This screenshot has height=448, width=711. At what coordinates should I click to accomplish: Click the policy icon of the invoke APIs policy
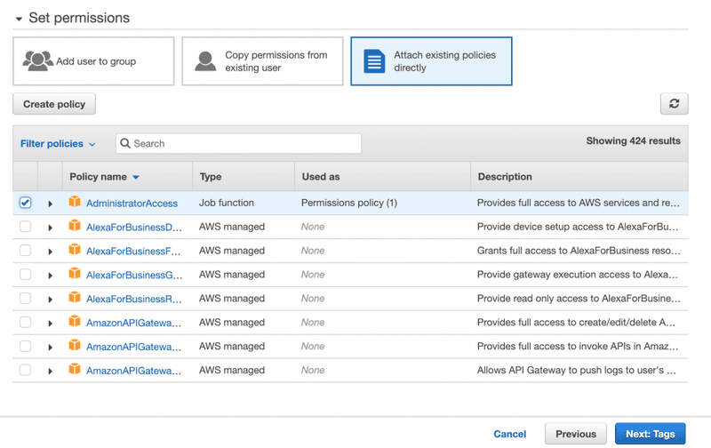[x=75, y=346]
